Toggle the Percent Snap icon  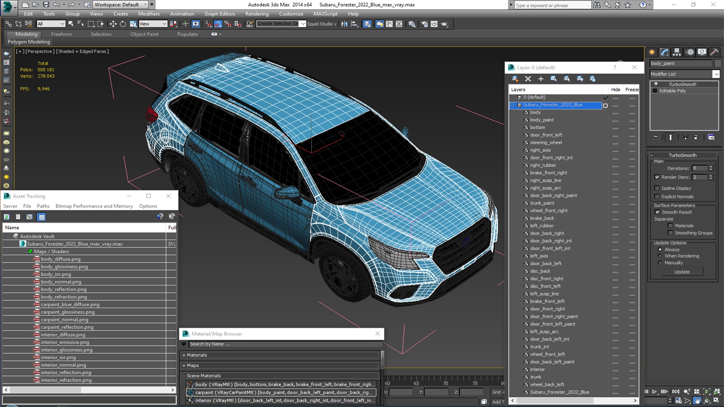click(x=228, y=24)
